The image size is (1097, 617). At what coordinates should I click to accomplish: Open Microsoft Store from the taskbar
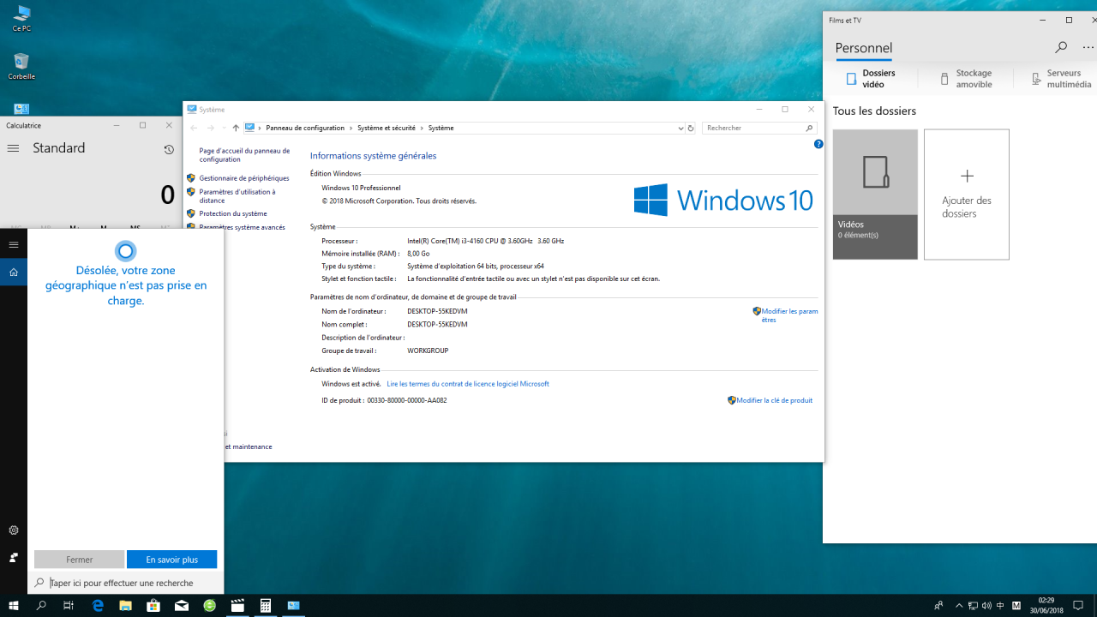pyautogui.click(x=153, y=605)
